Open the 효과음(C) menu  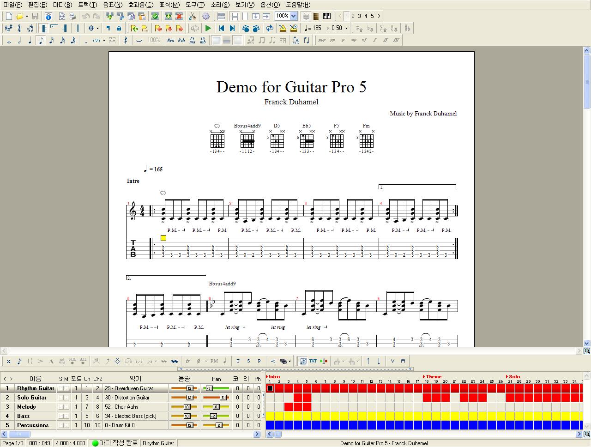click(141, 5)
